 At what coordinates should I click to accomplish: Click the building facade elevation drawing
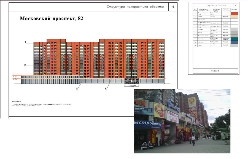click(x=94, y=61)
